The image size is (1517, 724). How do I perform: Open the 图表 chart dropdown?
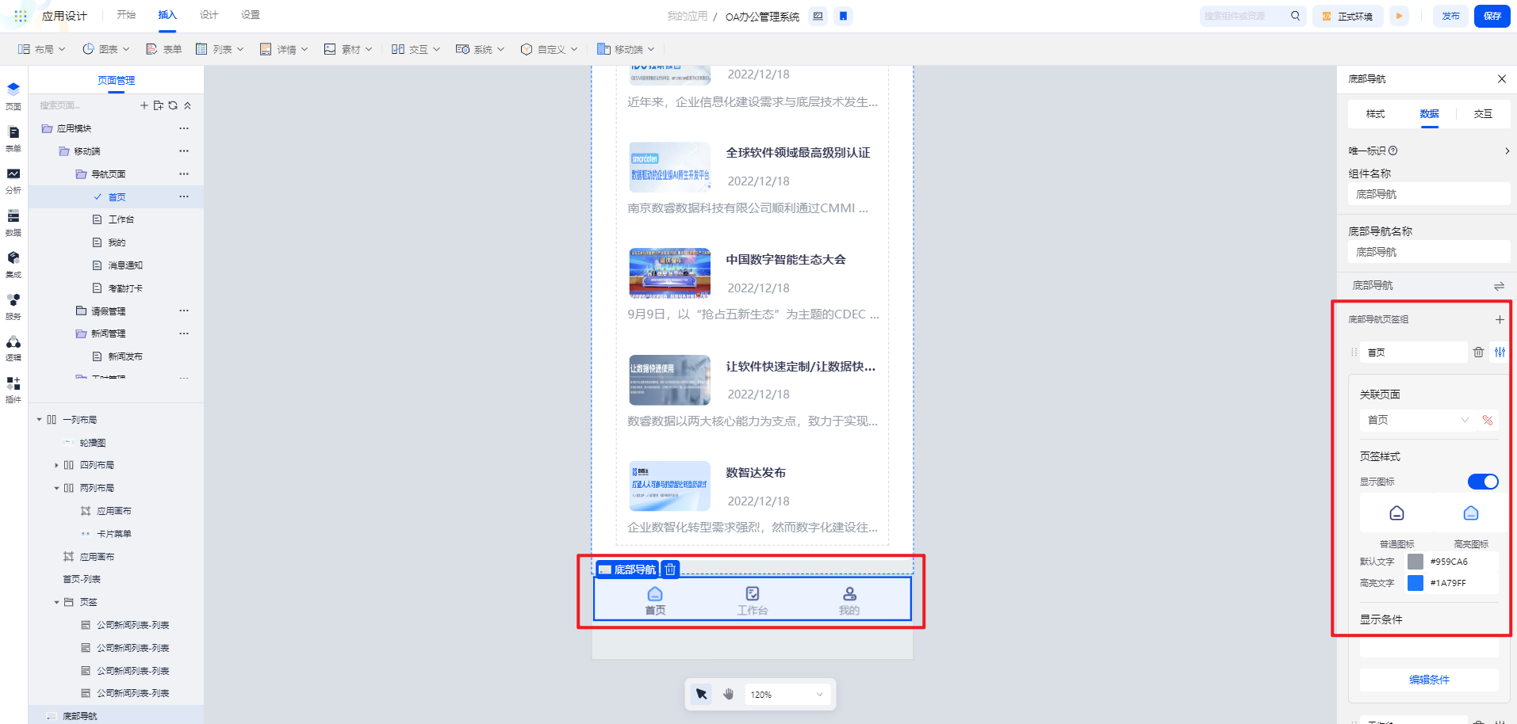tap(105, 49)
